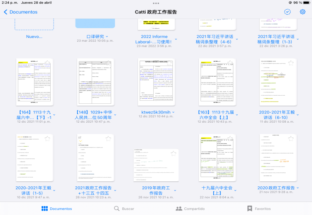Tap the Buscar magnifying glass icon
The height and width of the screenshot is (215, 312).
point(117,209)
